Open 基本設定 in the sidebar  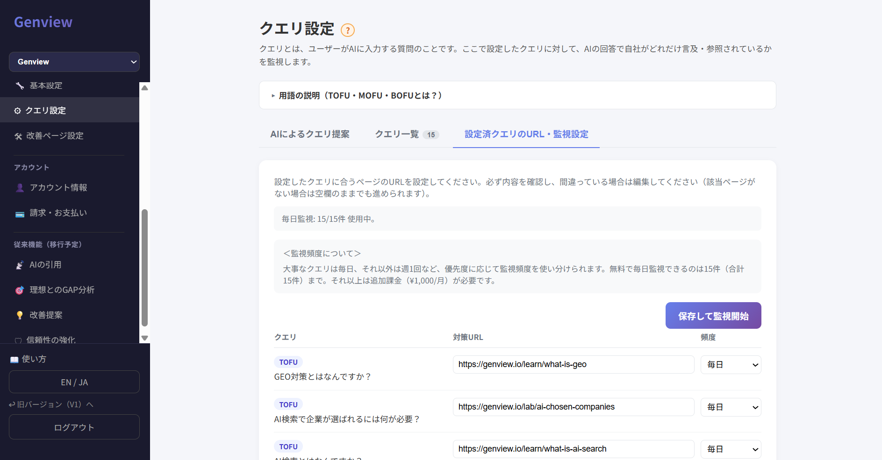[x=70, y=85]
